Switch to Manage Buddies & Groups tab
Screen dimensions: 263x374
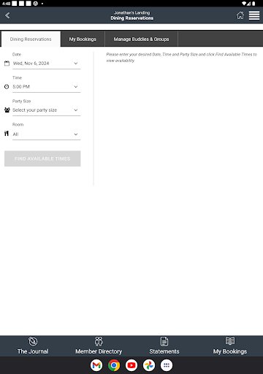click(x=141, y=39)
